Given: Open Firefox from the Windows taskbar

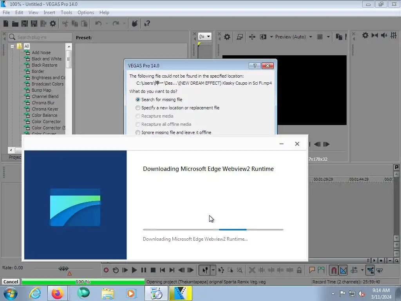Looking at the screenshot, I should point(57,293).
